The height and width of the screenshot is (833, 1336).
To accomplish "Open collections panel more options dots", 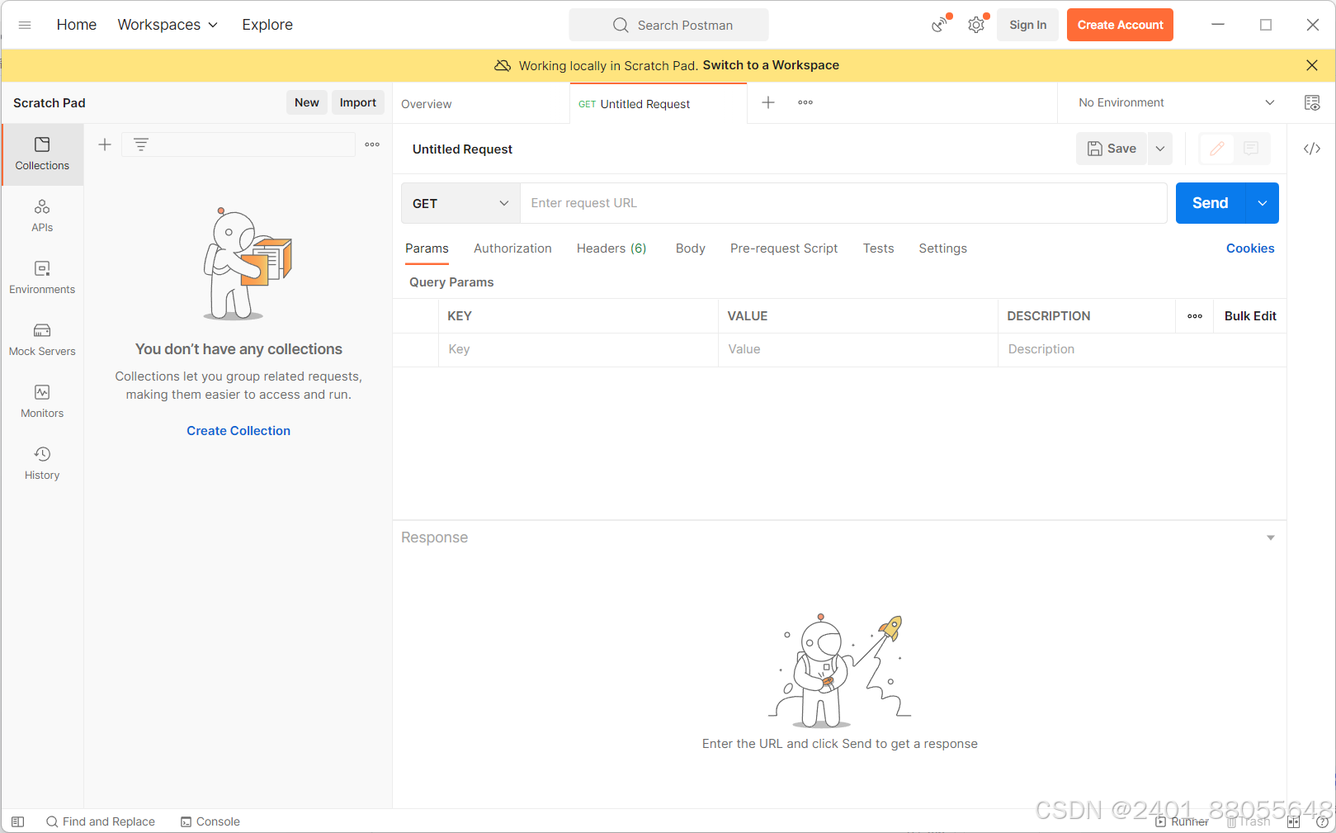I will click(x=372, y=144).
